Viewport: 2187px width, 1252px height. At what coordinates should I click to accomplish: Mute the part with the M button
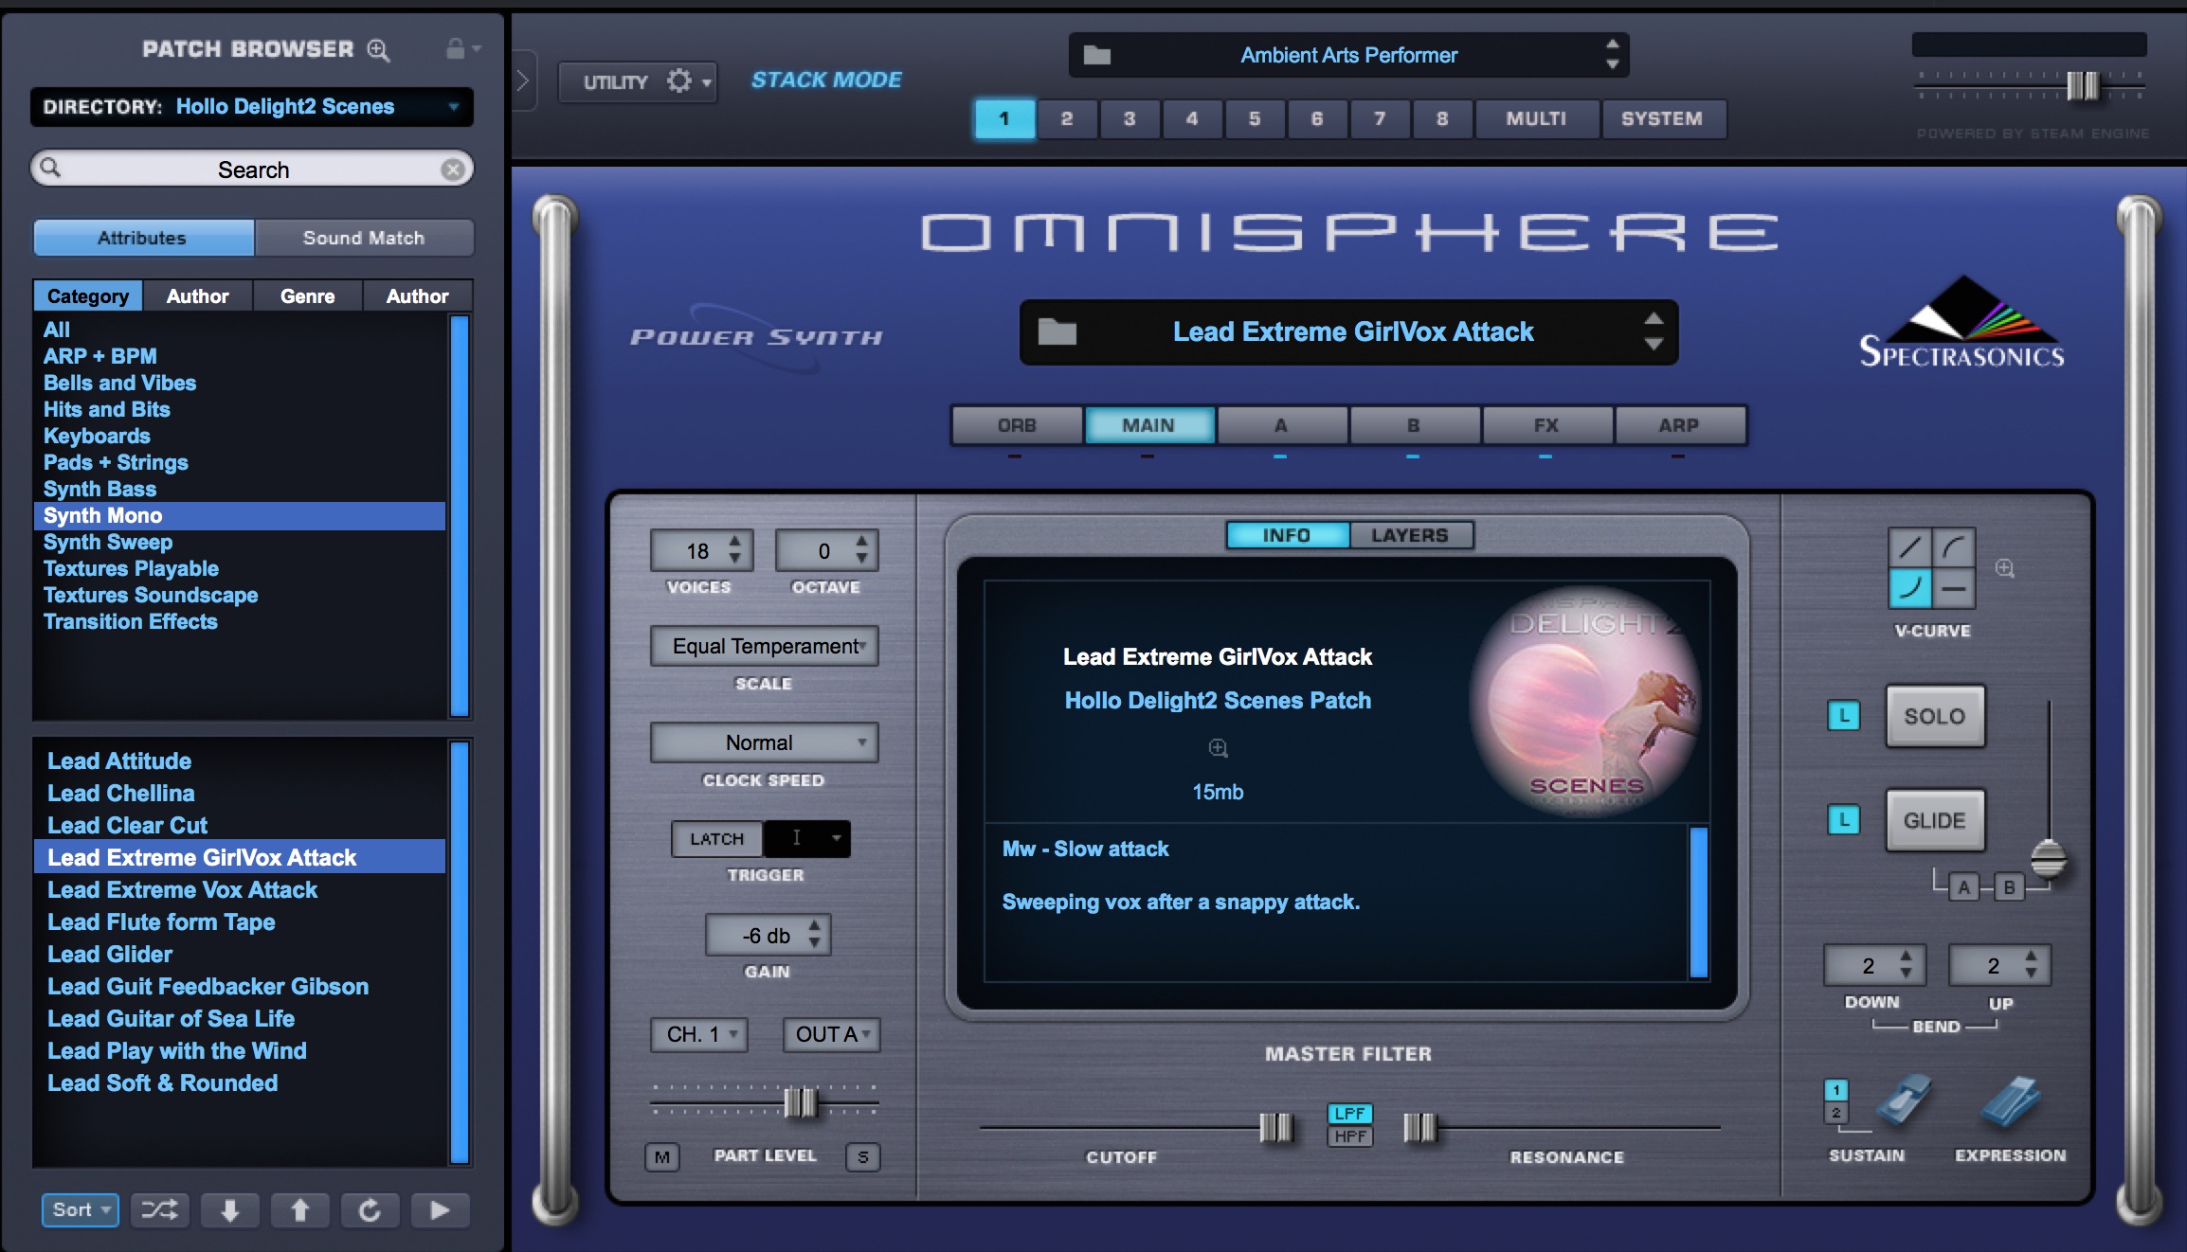pos(661,1157)
